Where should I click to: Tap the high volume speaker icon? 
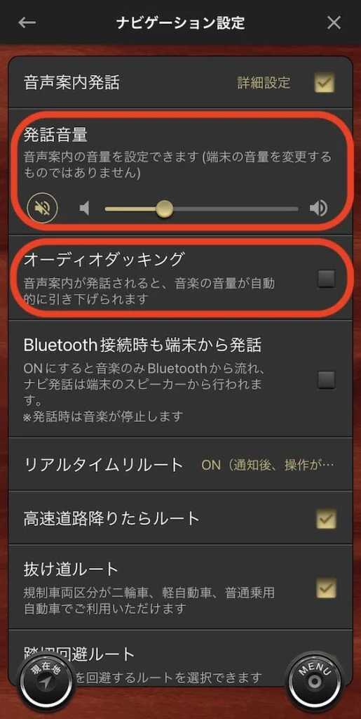coord(318,209)
